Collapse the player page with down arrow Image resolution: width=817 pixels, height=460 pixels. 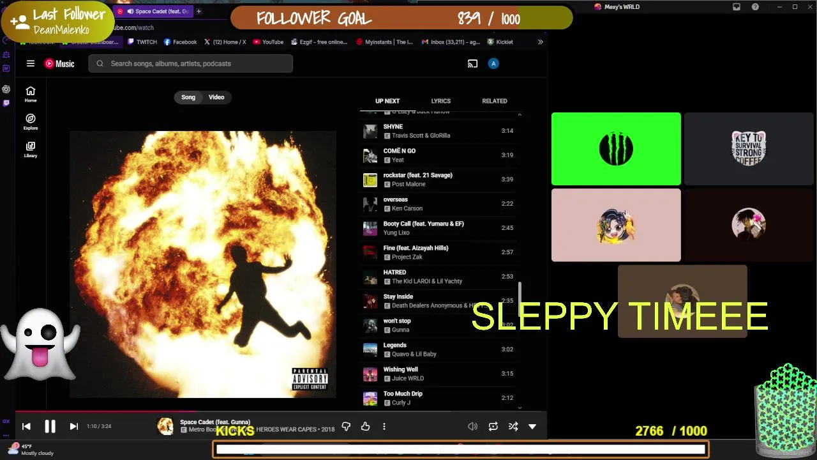532,426
